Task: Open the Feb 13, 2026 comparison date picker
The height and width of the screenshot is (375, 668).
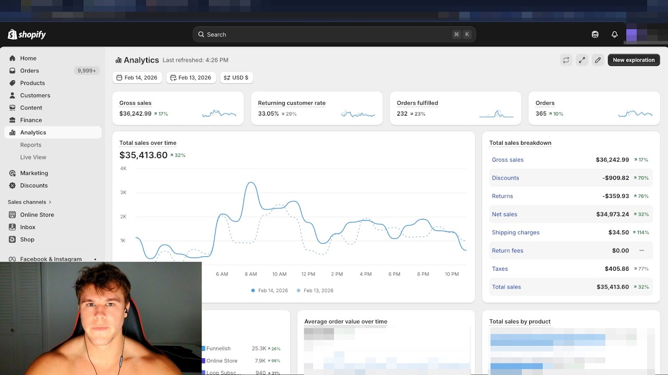Action: [x=191, y=78]
